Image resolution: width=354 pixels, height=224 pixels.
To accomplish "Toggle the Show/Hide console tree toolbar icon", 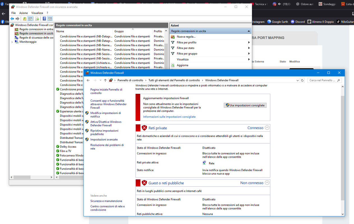I will [30, 19].
